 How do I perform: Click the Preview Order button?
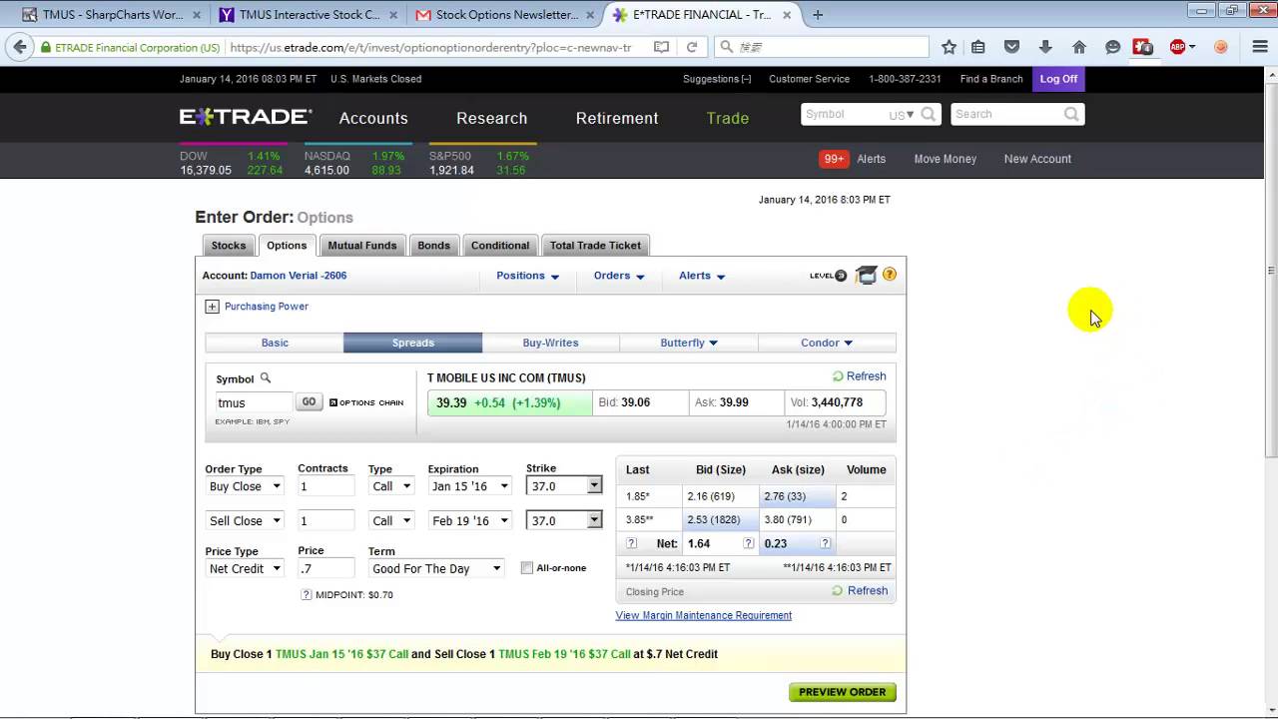[x=843, y=692]
